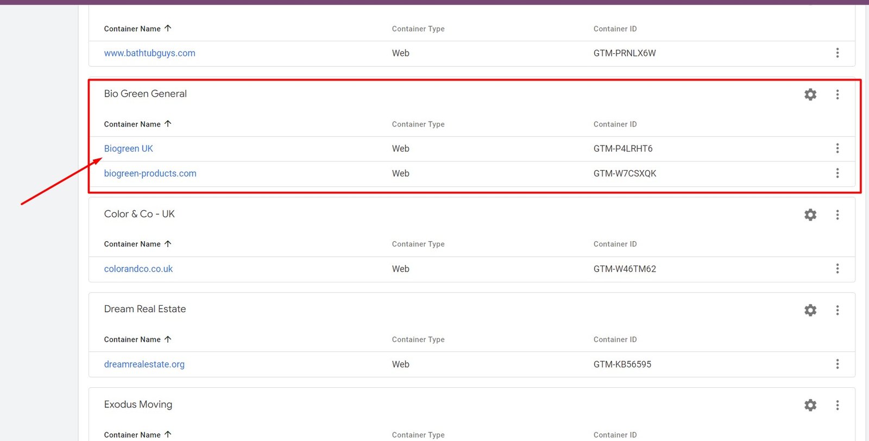Select container ID GTM-W7CSXQK
Viewport: 869px width, 441px height.
[625, 174]
